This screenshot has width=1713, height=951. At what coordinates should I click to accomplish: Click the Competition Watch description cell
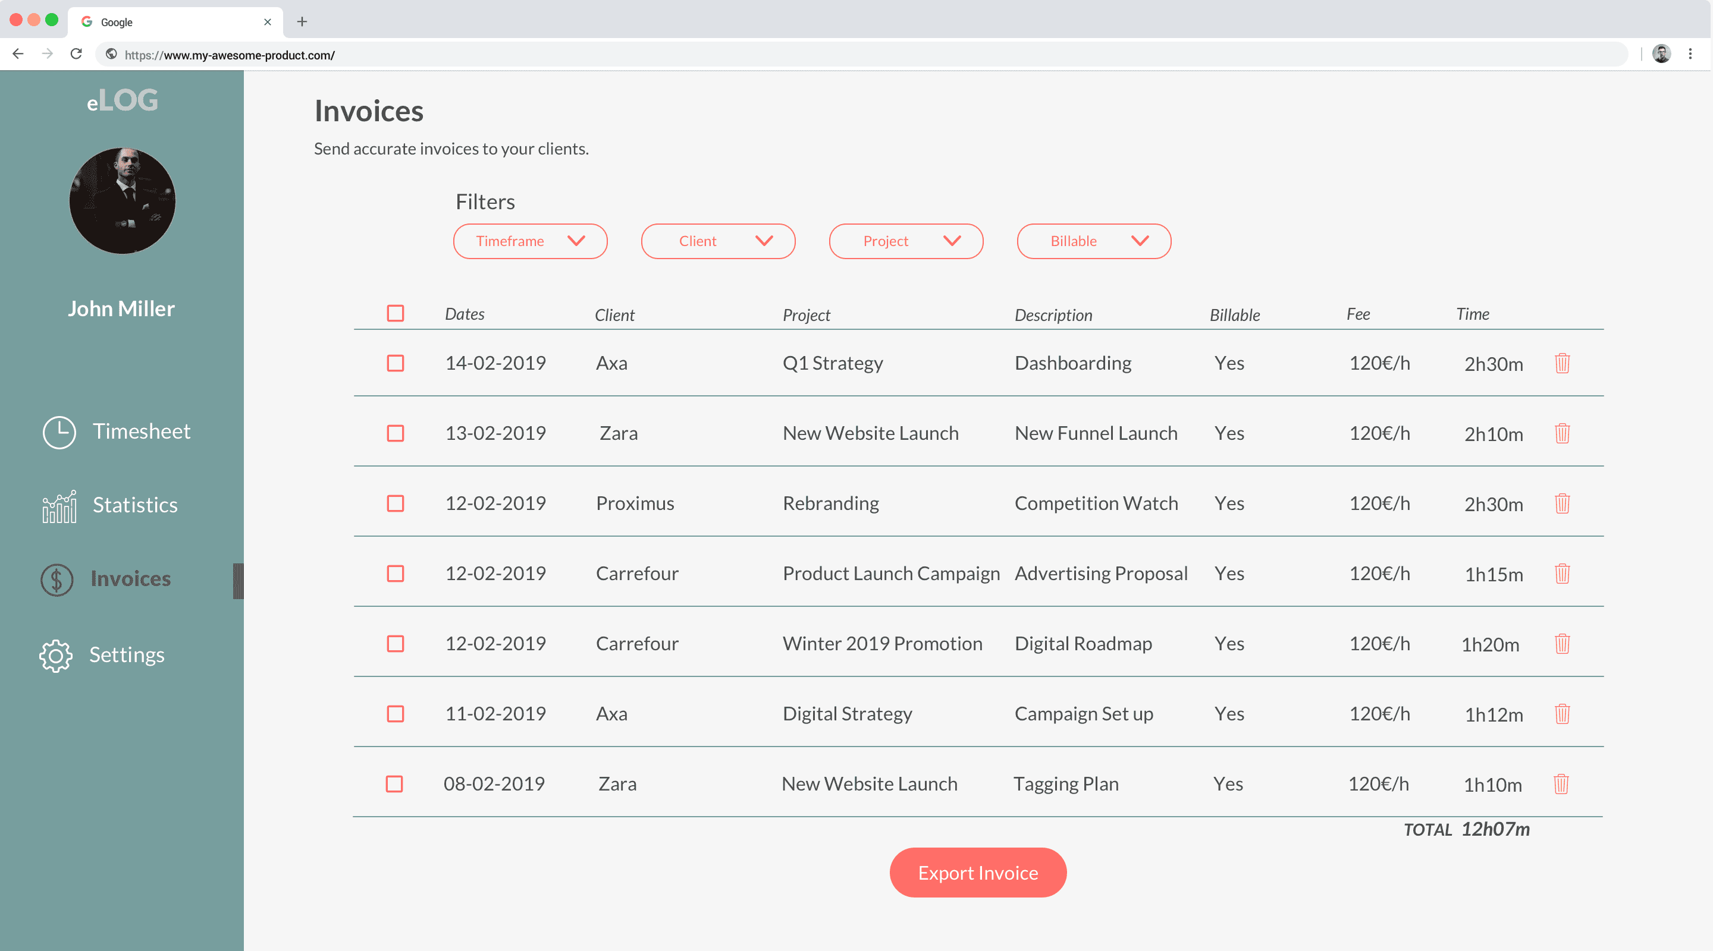pos(1096,503)
